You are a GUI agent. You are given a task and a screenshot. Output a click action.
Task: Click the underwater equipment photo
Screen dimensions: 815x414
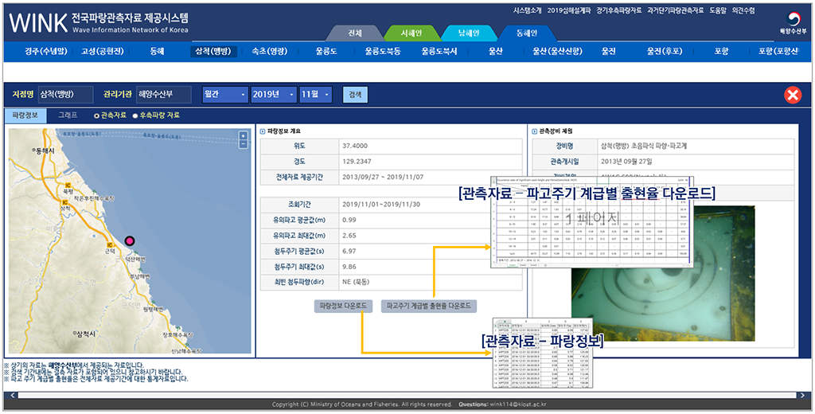663,273
